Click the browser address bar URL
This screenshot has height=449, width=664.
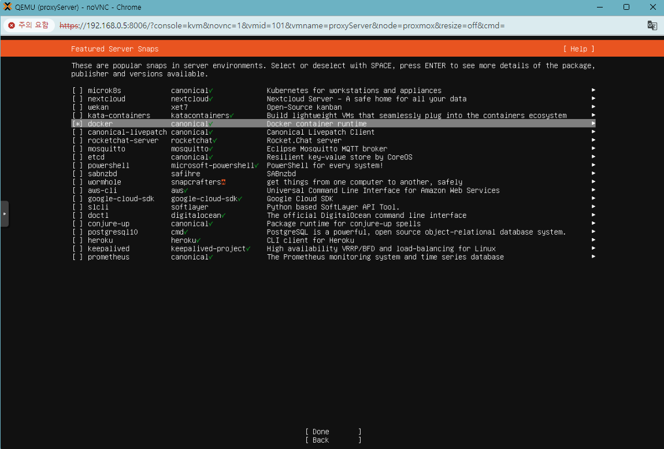pyautogui.click(x=282, y=25)
